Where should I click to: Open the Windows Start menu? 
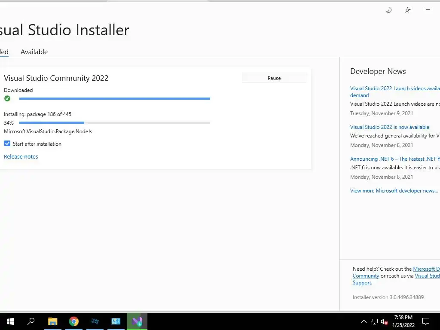tap(10, 321)
